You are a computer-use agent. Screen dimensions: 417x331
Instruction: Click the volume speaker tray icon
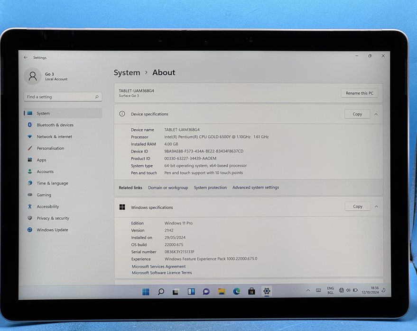(348, 290)
